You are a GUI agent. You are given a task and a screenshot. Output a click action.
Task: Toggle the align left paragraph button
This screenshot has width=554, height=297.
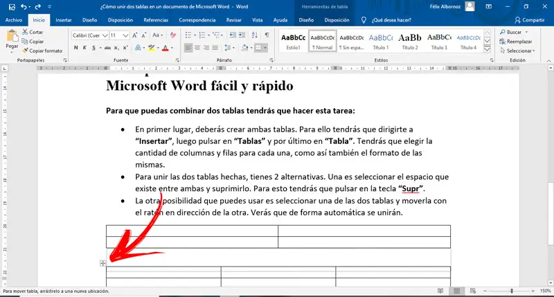188,48
